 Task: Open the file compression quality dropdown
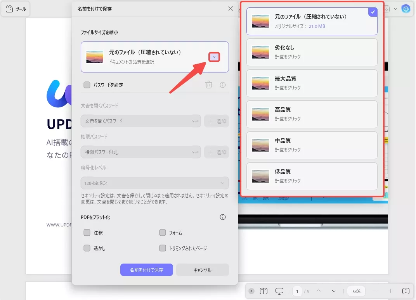[214, 57]
